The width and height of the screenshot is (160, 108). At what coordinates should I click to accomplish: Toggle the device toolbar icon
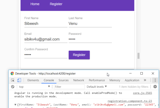pyautogui.click(x=19, y=80)
